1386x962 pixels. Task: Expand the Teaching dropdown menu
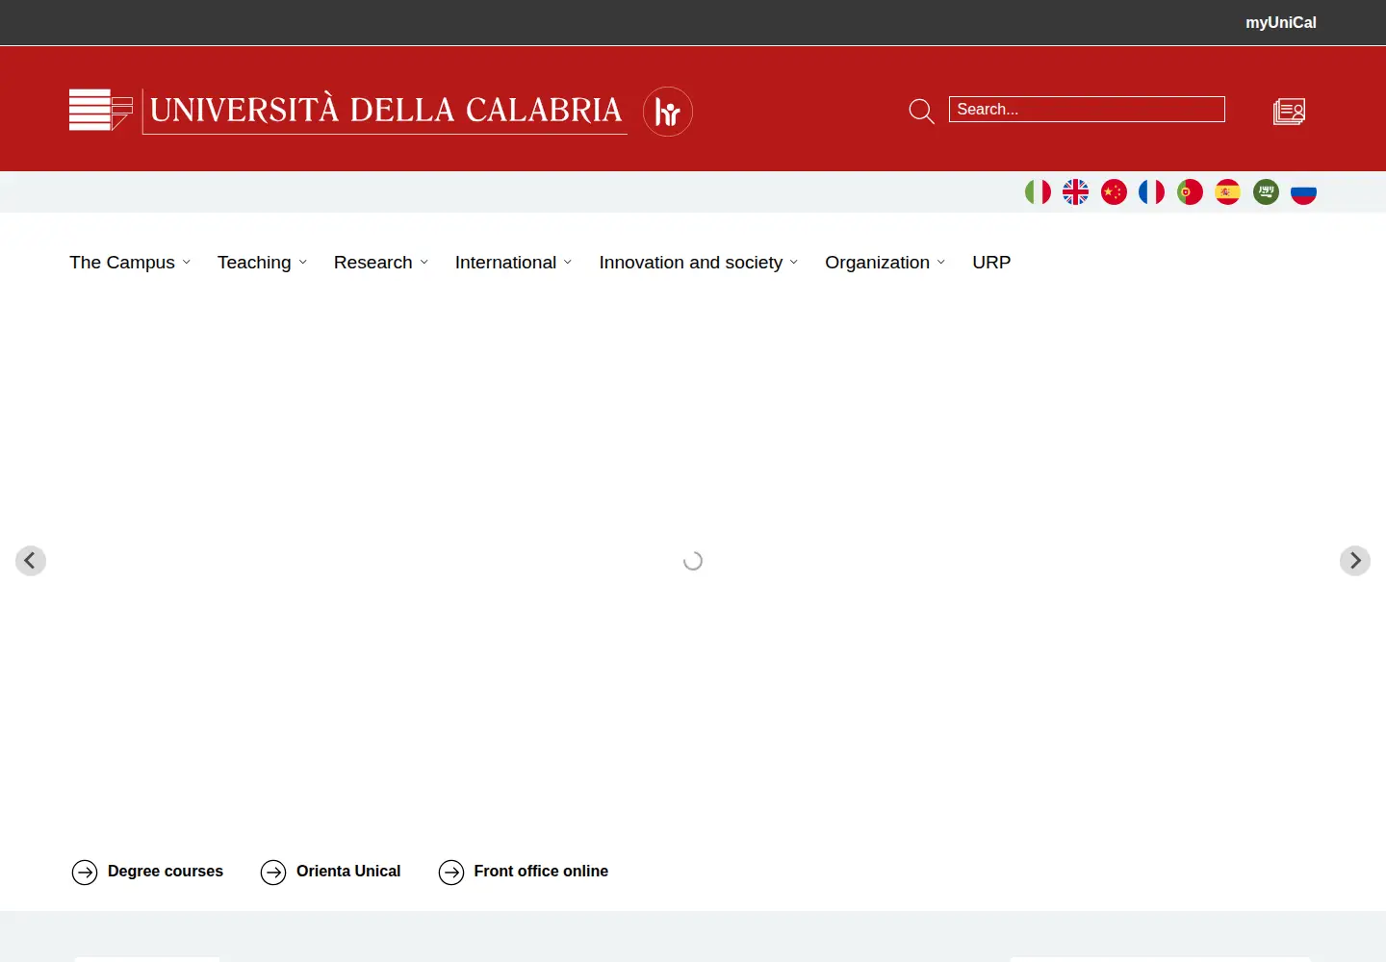click(262, 263)
